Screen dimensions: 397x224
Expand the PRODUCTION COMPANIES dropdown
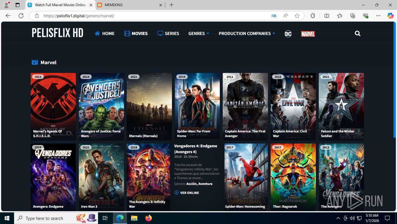click(x=247, y=34)
